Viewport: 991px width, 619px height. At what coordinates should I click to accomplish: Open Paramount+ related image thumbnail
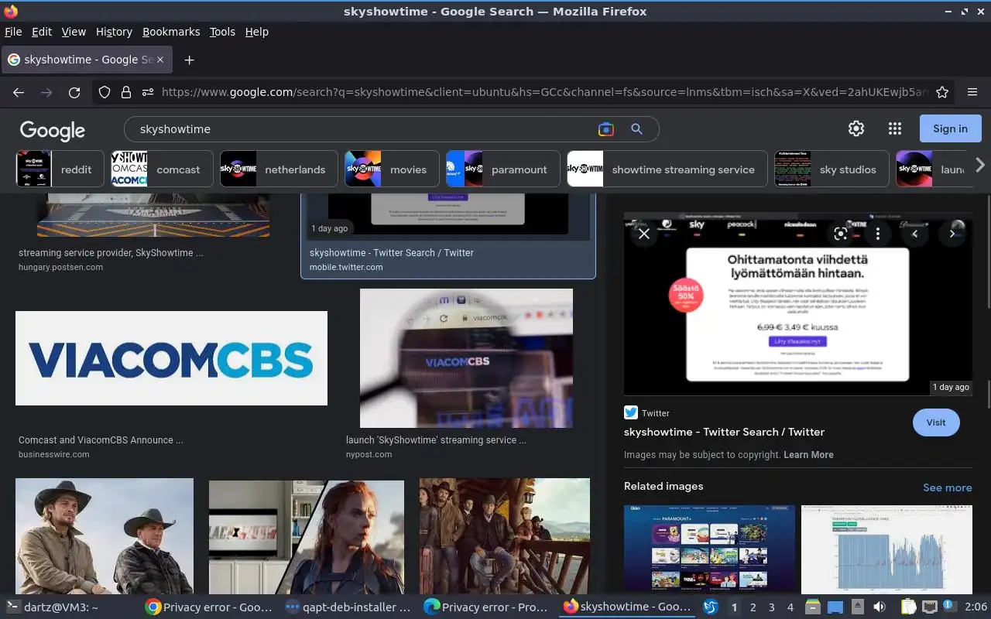(709, 549)
